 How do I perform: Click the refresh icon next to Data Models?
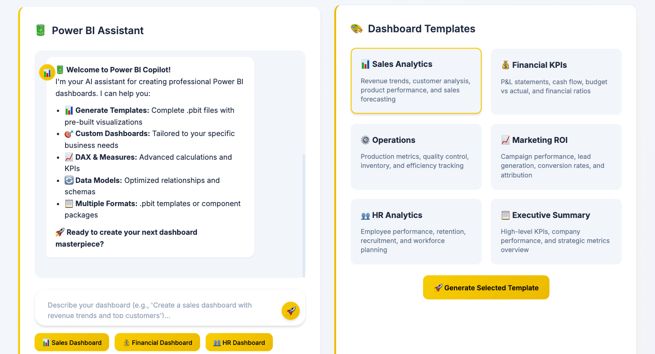coord(69,180)
